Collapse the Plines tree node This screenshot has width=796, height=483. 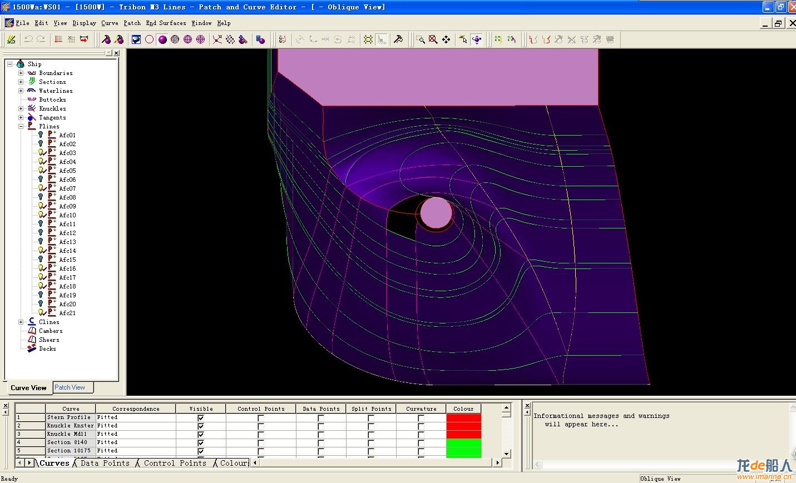coord(21,126)
